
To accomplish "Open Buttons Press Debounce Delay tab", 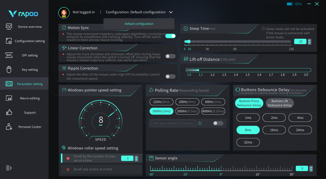I will [x=249, y=103].
